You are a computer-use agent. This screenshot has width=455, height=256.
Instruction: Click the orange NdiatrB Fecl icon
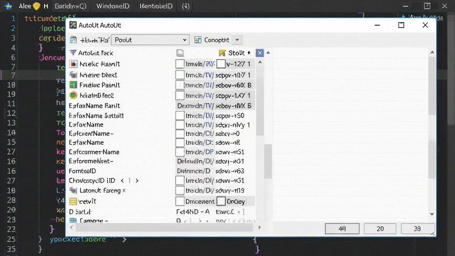[73, 95]
